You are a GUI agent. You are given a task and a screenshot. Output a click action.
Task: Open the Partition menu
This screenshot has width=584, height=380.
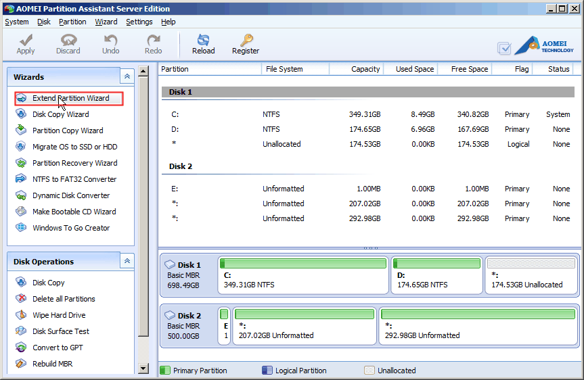[x=72, y=22]
